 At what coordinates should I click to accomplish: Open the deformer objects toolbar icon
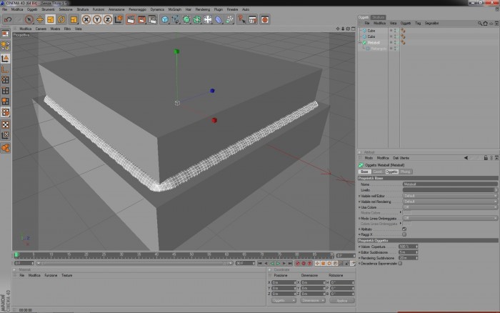pos(219,19)
